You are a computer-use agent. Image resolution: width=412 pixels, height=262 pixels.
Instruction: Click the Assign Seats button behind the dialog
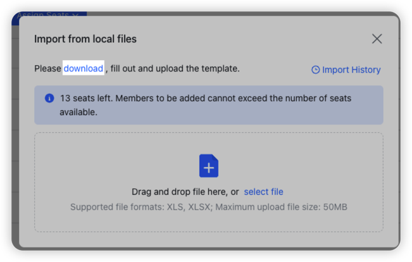coord(43,14)
